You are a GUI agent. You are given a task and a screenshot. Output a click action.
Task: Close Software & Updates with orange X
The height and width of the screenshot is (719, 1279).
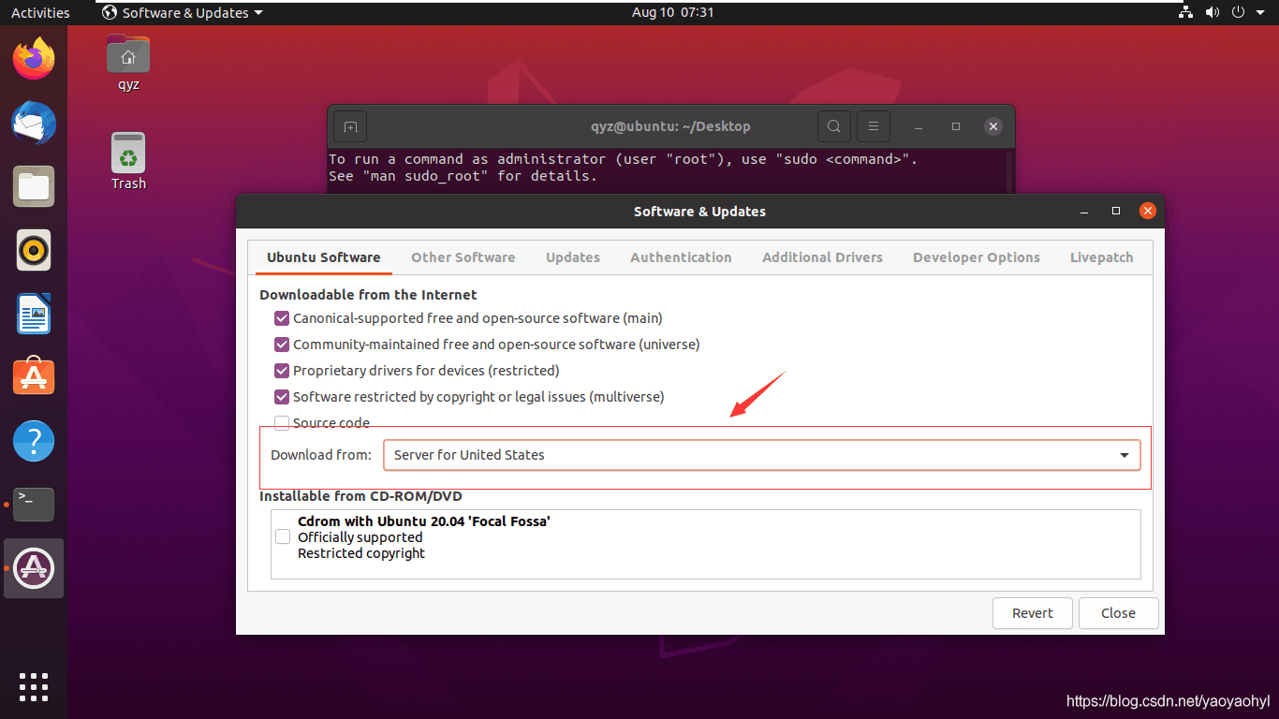pos(1148,212)
